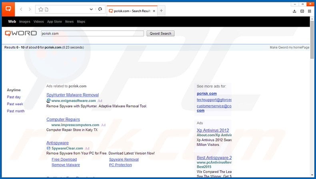Click www.impresscomputers.com URL text

[75, 125]
